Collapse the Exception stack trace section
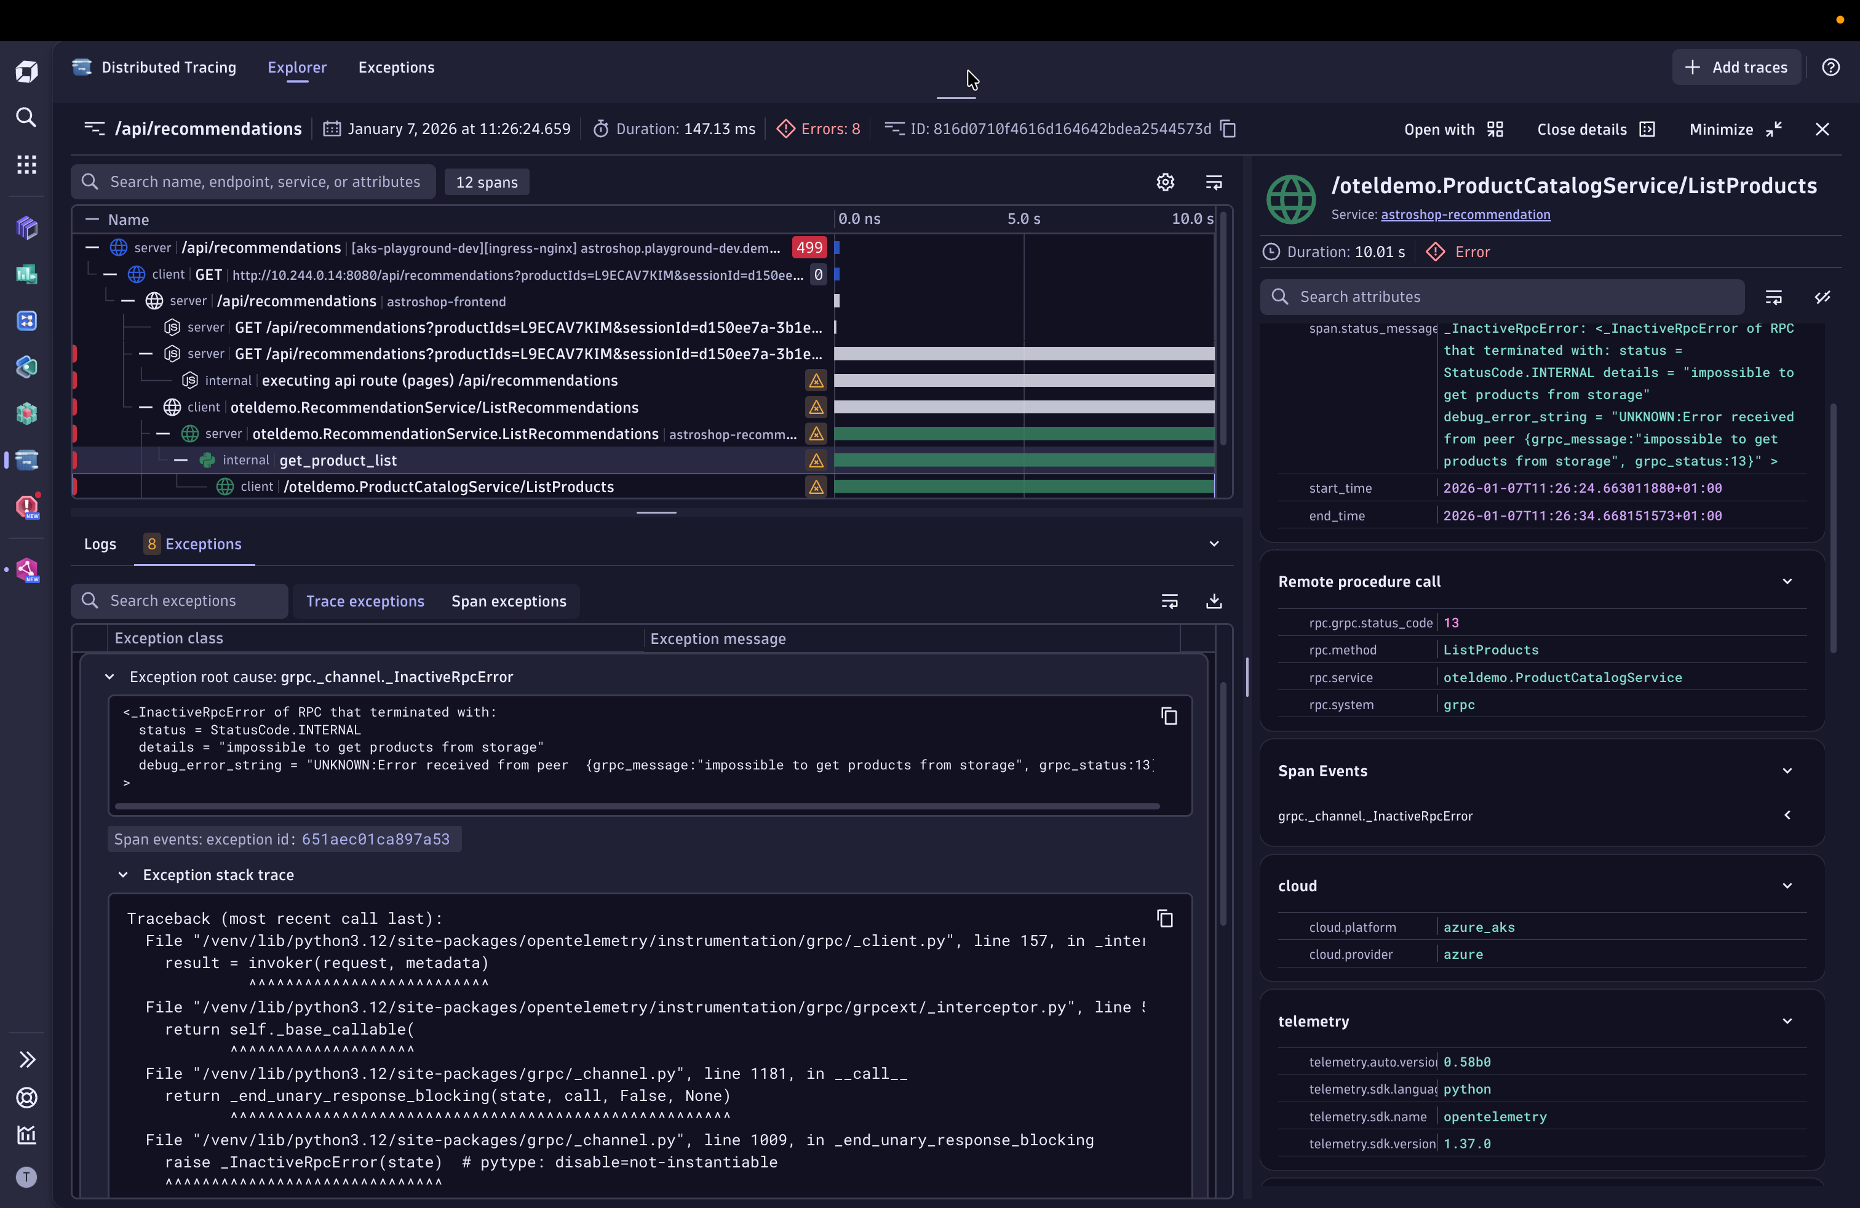 (x=122, y=875)
